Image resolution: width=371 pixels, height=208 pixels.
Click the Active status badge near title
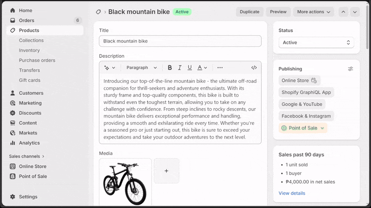tap(182, 12)
